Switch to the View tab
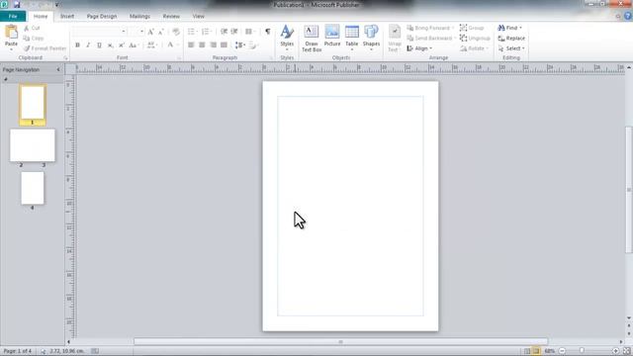Screen dimensions: 633x356 [x=198, y=16]
